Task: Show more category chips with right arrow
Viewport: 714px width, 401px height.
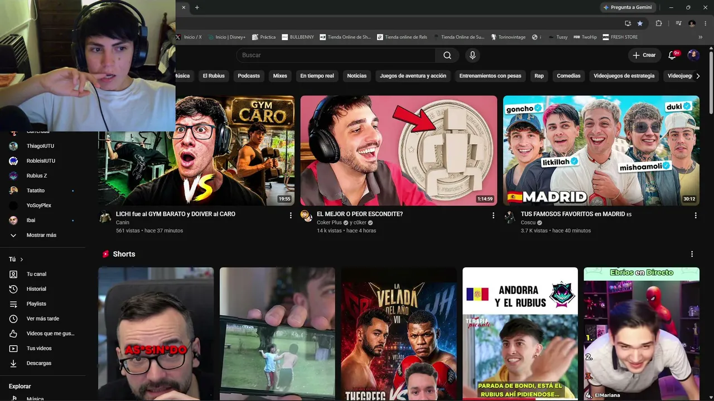Action: pos(698,76)
